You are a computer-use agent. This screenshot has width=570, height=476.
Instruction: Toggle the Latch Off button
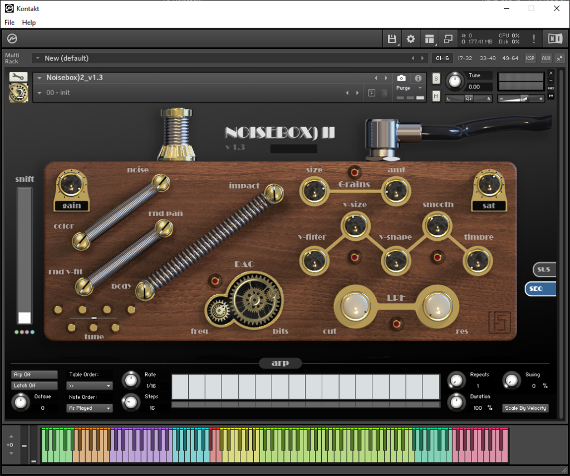pos(34,385)
